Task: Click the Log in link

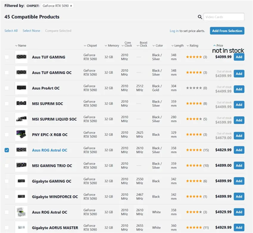Action: (x=174, y=31)
